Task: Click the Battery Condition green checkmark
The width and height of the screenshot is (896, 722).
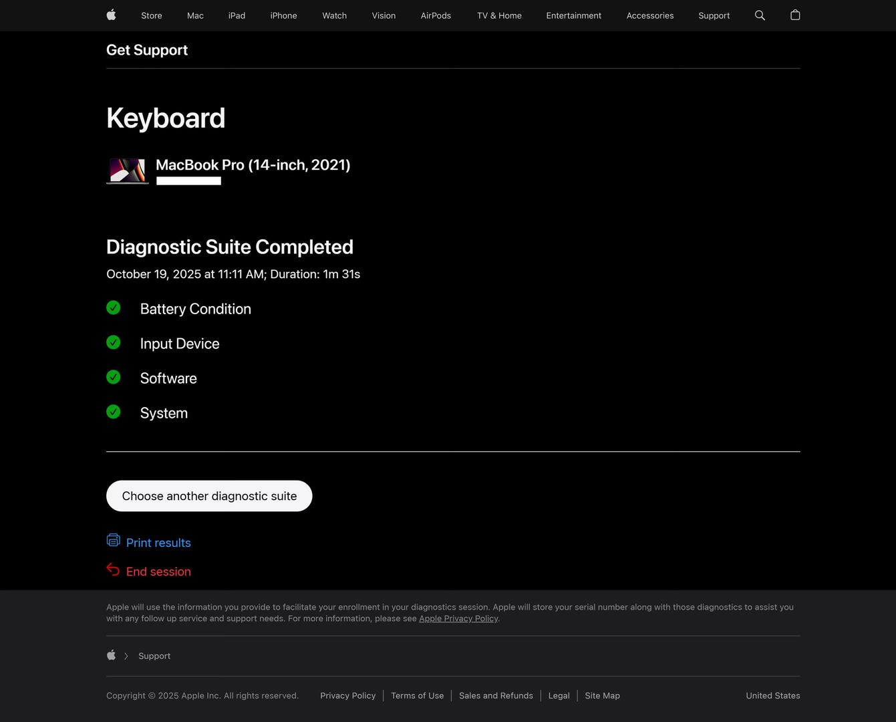Action: (x=114, y=308)
